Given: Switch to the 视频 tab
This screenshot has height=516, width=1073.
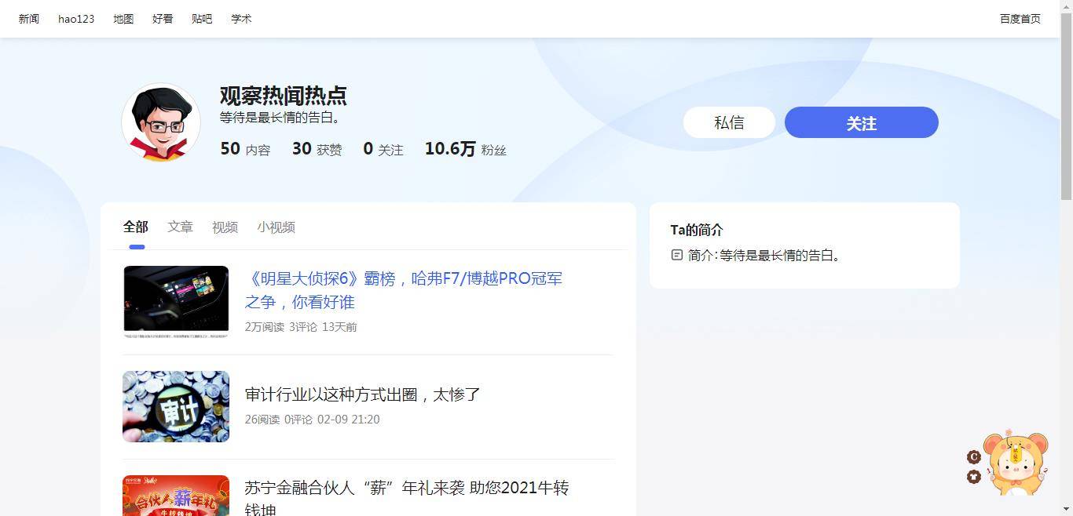Looking at the screenshot, I should tap(225, 227).
